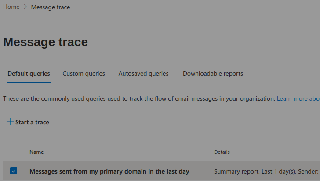Click the plus icon to start a trace
This screenshot has height=181, width=320.
[10, 122]
